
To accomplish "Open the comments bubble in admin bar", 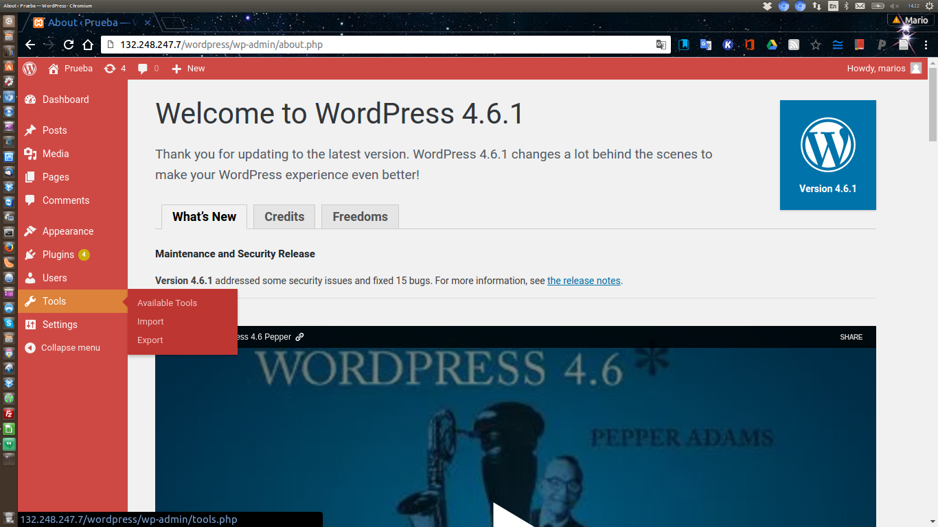I will click(x=143, y=69).
